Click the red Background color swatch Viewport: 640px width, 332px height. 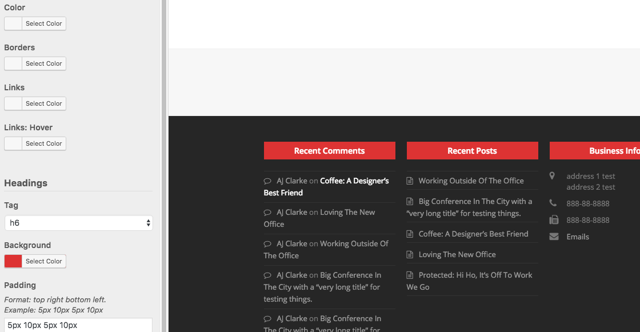[13, 261]
